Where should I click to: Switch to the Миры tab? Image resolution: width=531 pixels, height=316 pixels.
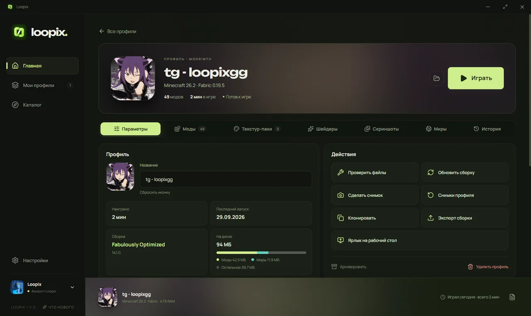click(x=436, y=129)
